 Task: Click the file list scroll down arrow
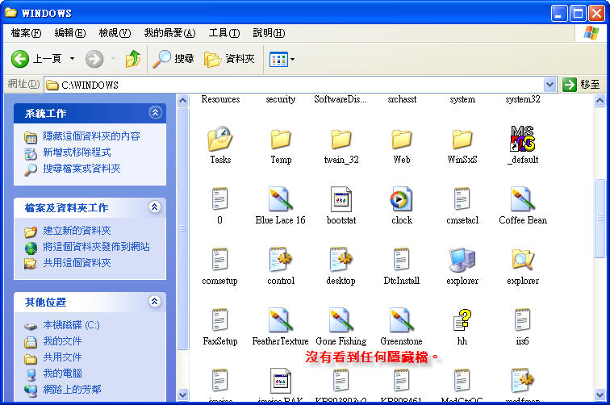pyautogui.click(x=600, y=395)
